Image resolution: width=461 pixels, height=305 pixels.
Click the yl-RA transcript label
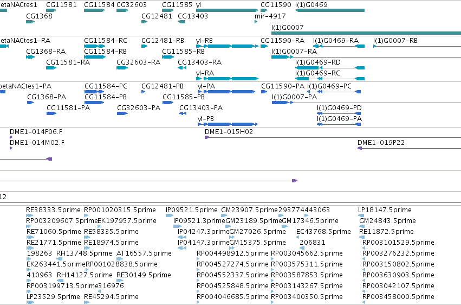205,73
